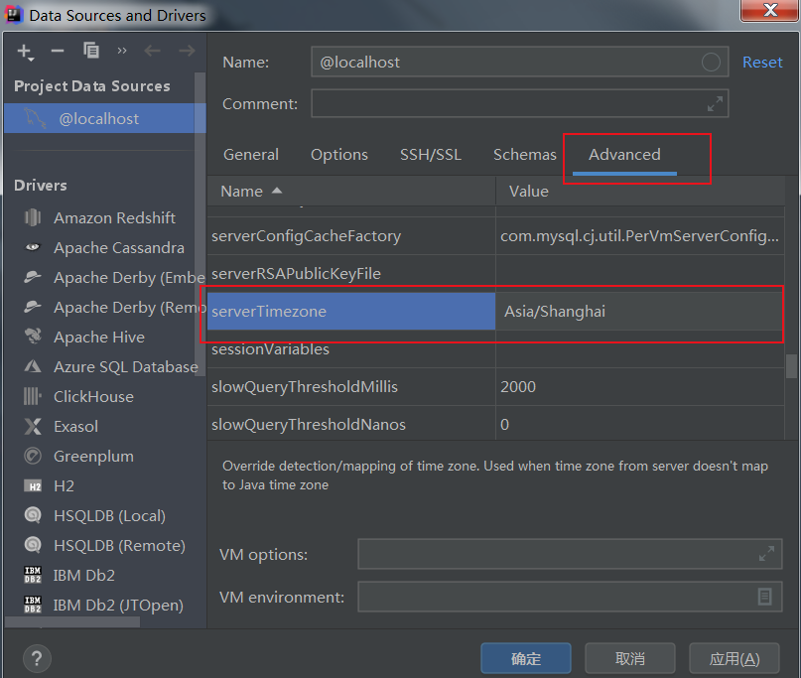Edit the com.mysql.cj.util.PerVmServerConfig value

(639, 236)
